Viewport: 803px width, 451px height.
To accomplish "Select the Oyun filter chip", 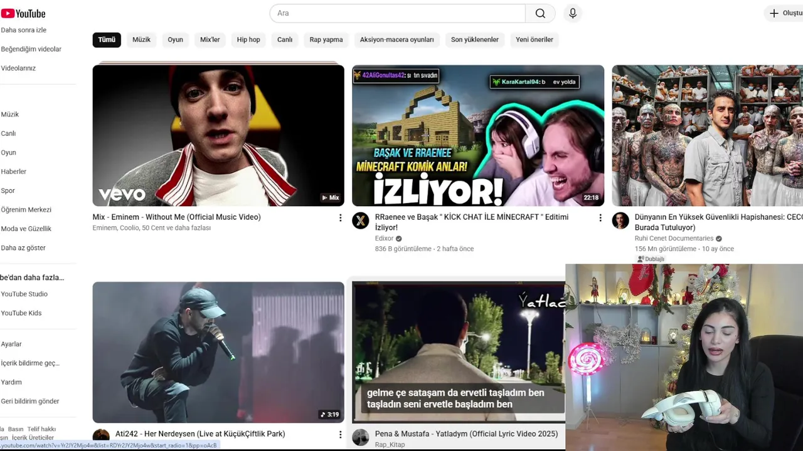I will coord(175,39).
